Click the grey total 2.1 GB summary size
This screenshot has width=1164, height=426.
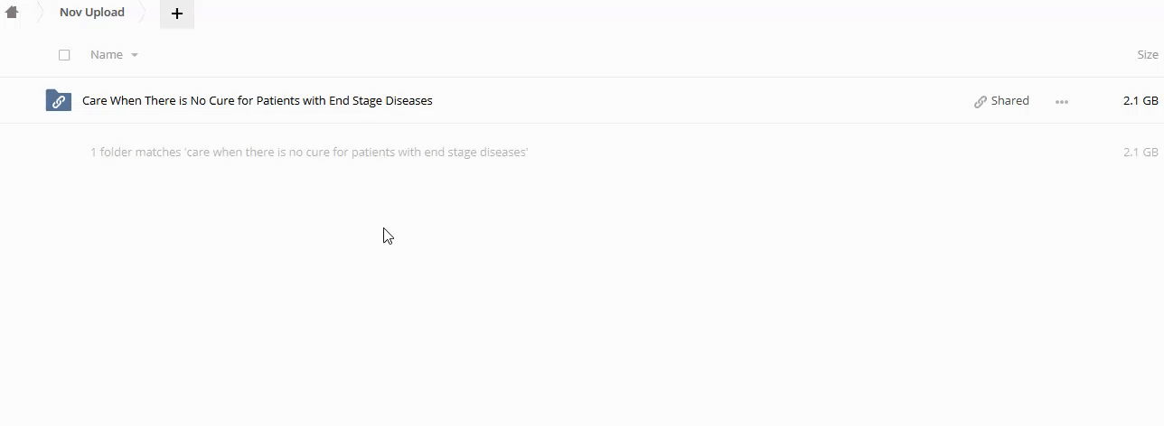tap(1140, 153)
